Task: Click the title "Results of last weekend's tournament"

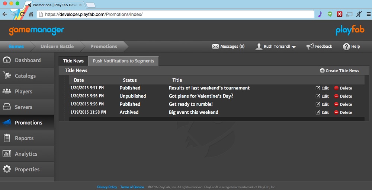Action: [209, 88]
